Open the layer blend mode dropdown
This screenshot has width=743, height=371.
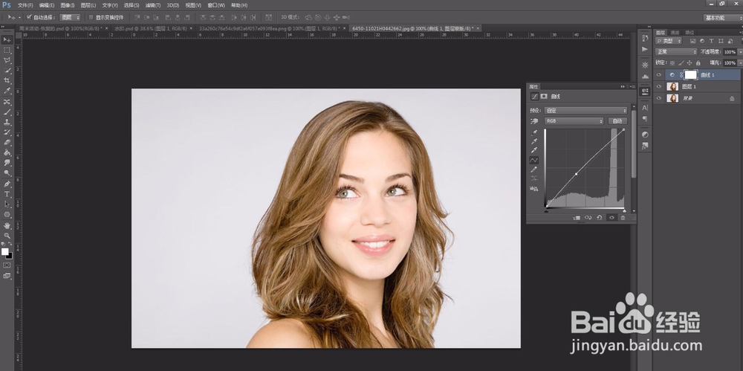pyautogui.click(x=675, y=52)
